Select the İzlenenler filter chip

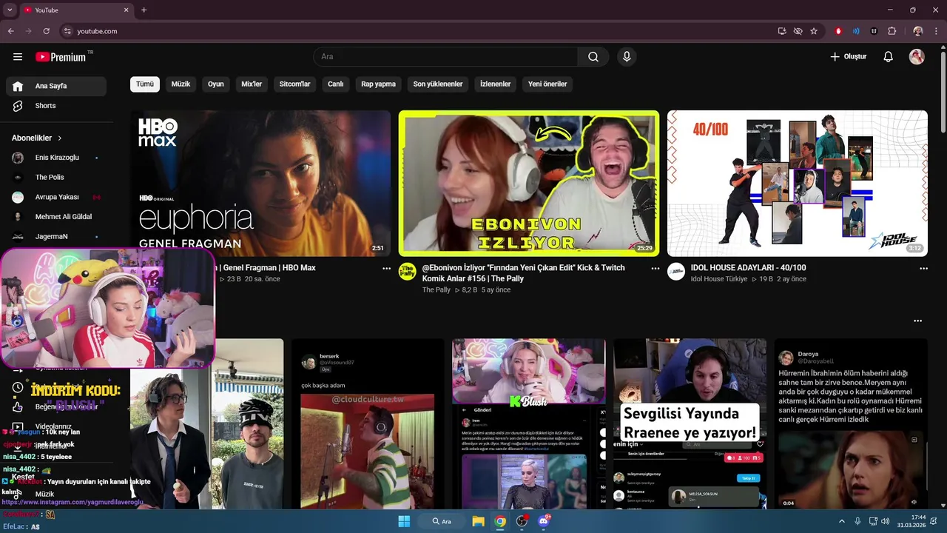click(496, 84)
